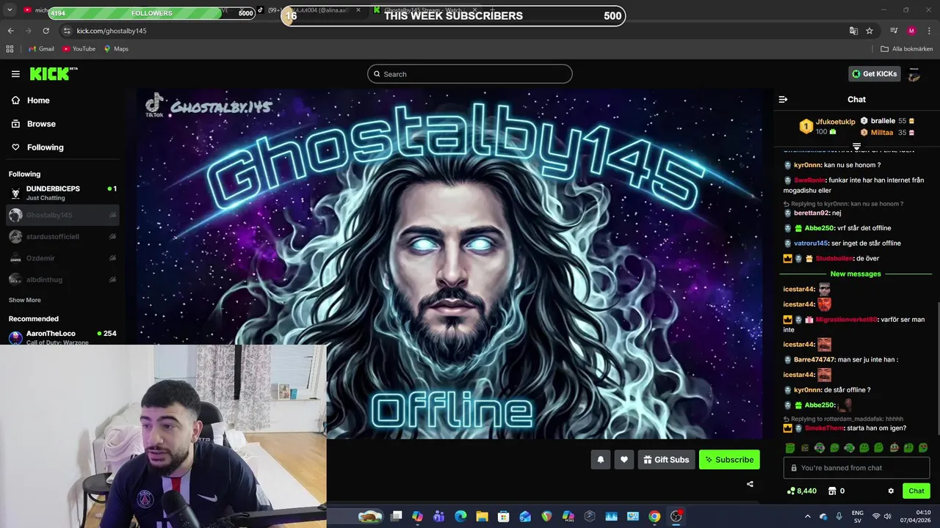The width and height of the screenshot is (940, 528).
Task: Go back in browser
Action: point(10,31)
